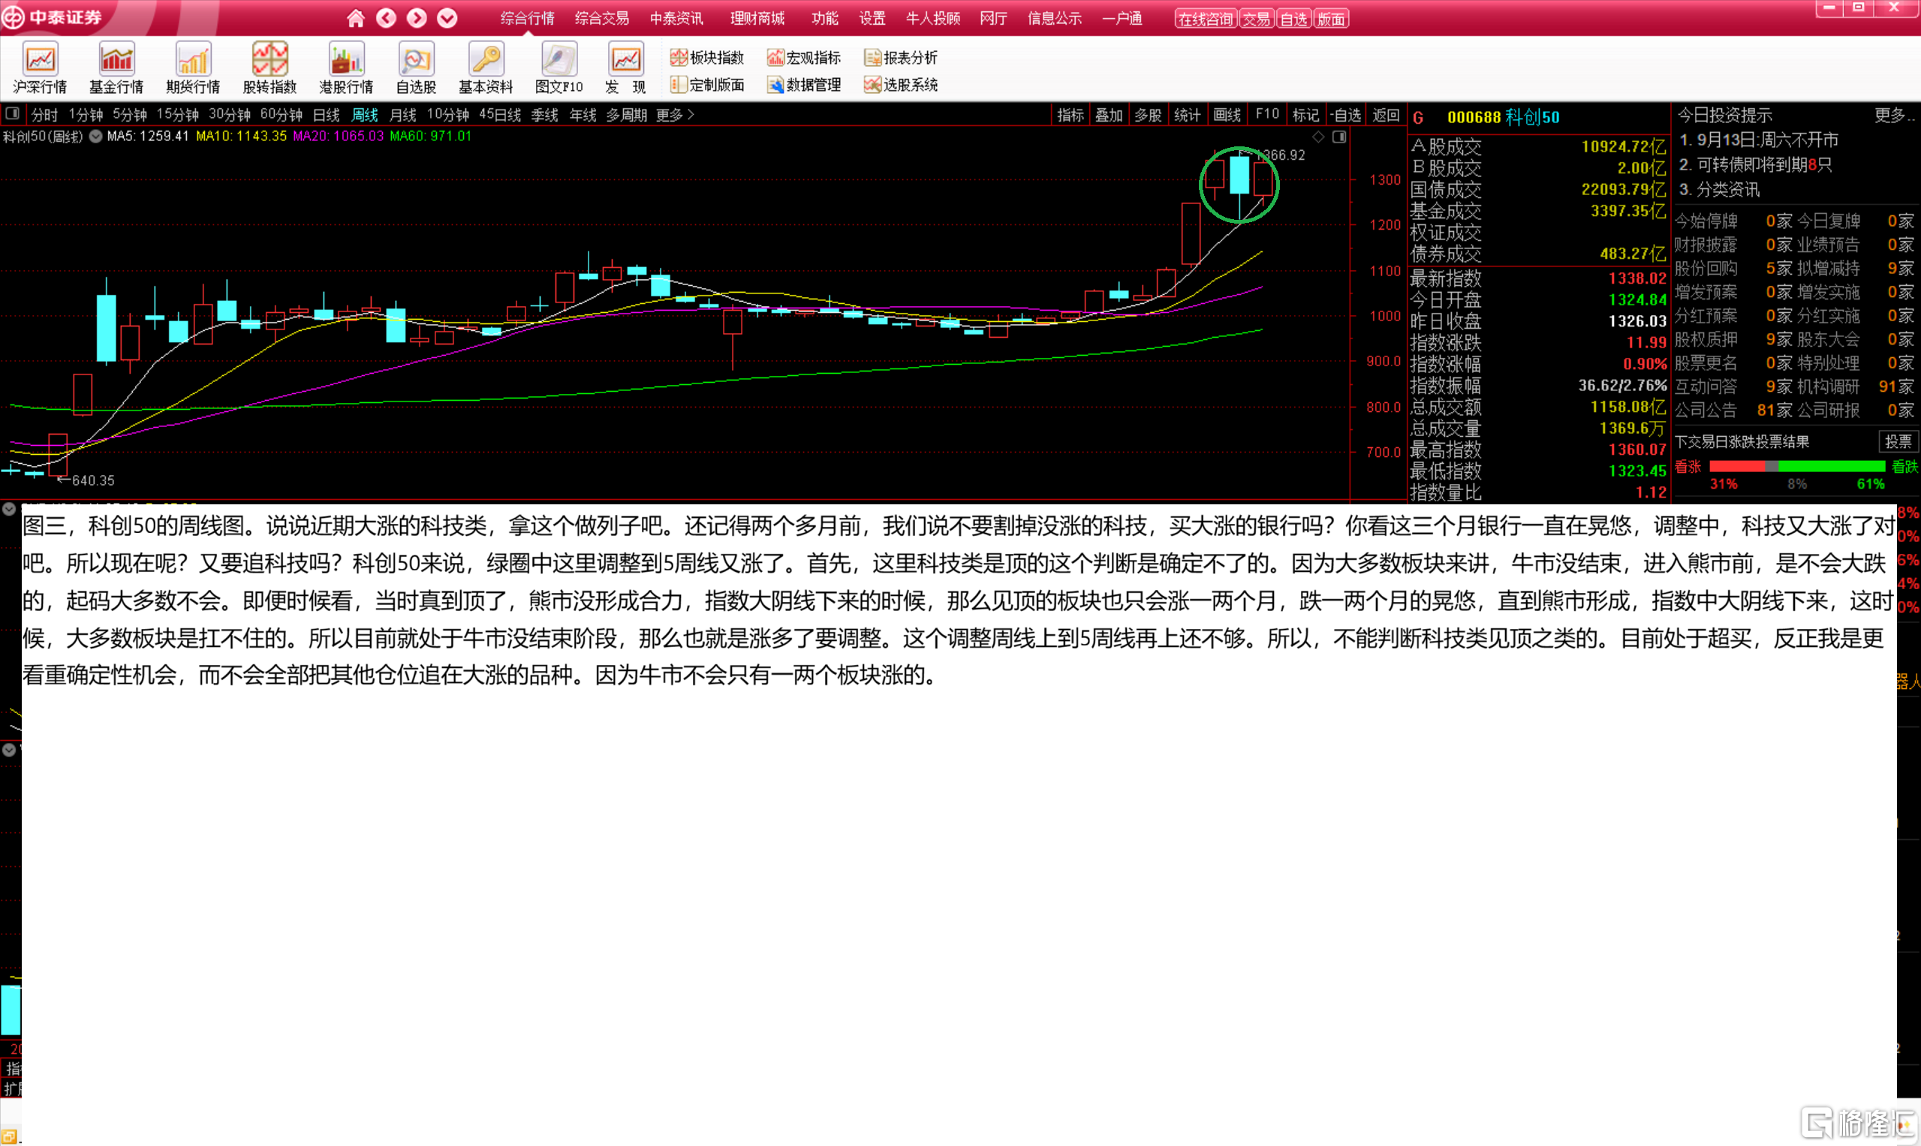This screenshot has width=1921, height=1146.
Task: Open the round down-arrow in title bar
Action: coord(447,18)
